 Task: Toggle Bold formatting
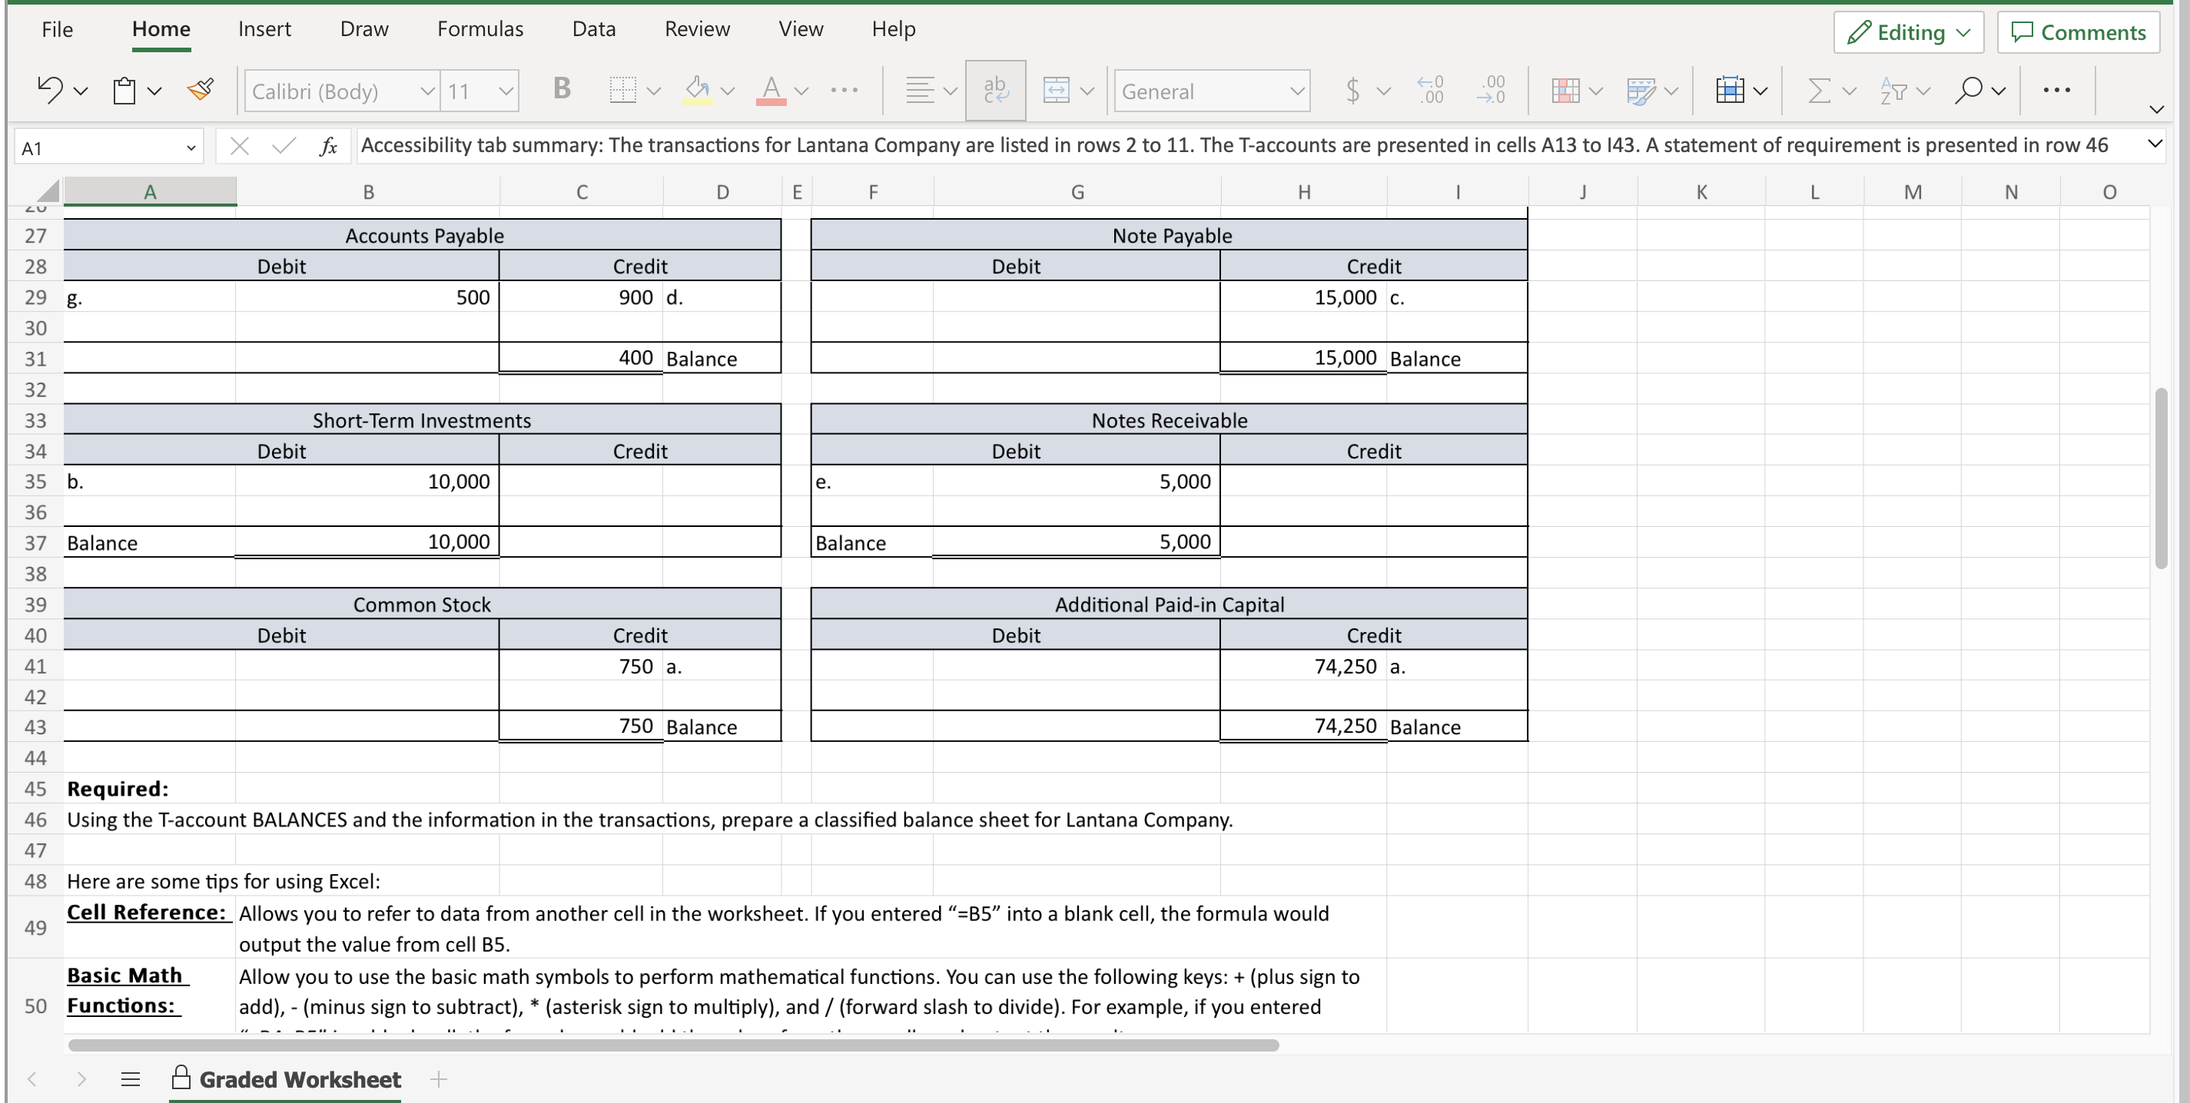561,88
